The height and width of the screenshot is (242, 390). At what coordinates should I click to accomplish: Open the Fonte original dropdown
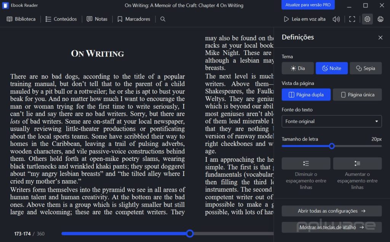point(331,121)
